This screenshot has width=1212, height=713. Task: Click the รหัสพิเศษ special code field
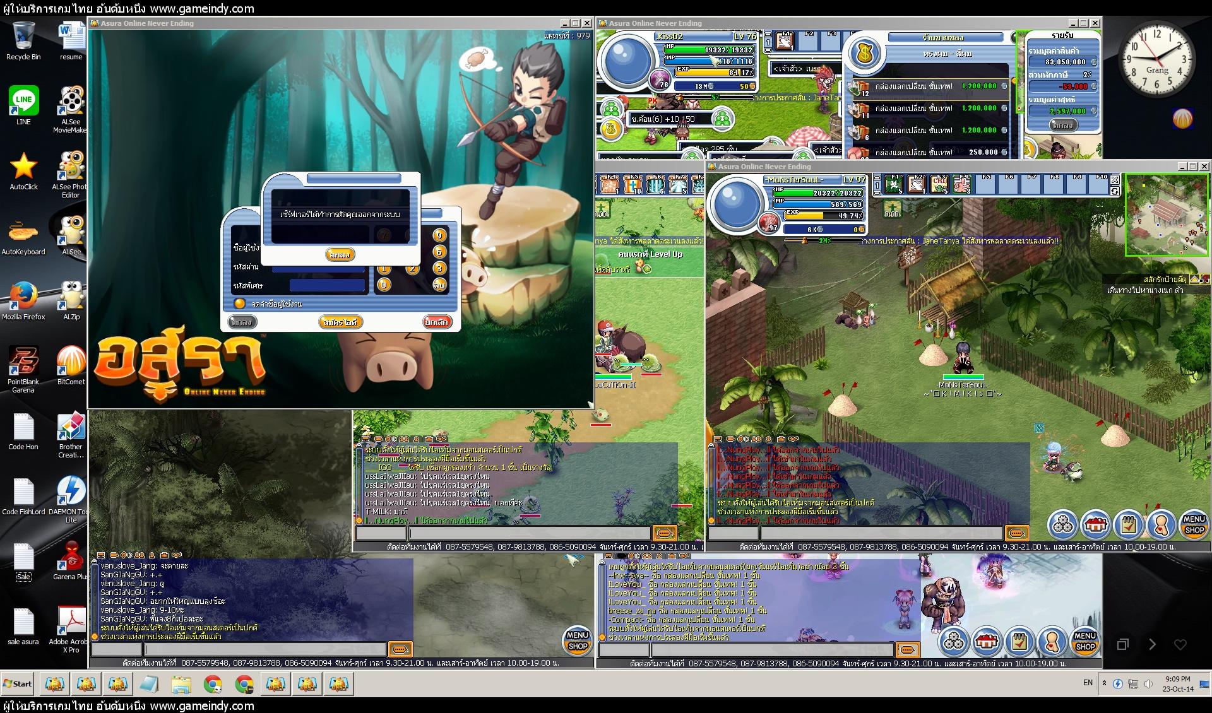327,285
